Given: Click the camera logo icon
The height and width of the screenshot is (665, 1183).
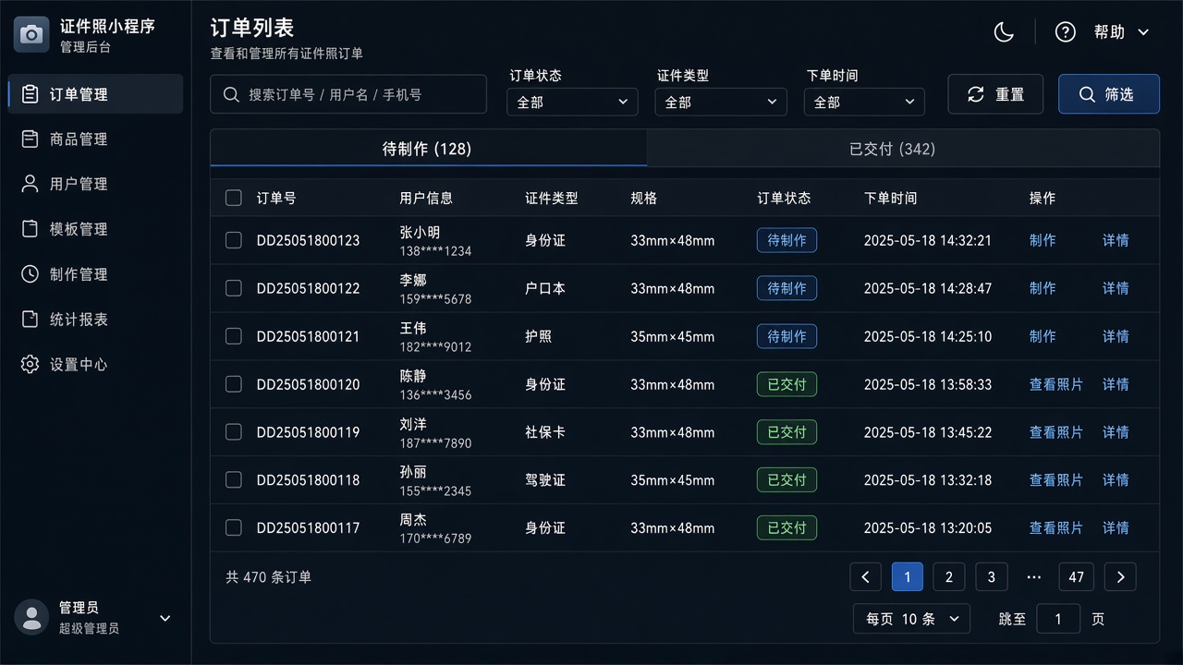Looking at the screenshot, I should (x=31, y=34).
